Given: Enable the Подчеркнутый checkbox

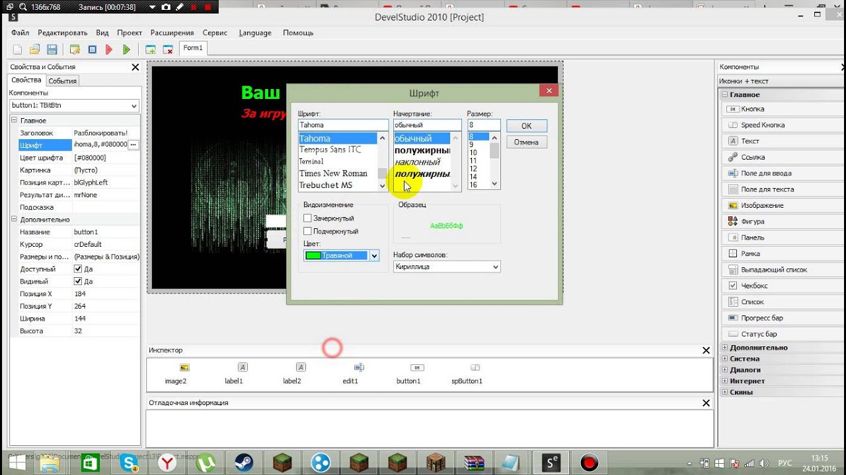Looking at the screenshot, I should (307, 232).
